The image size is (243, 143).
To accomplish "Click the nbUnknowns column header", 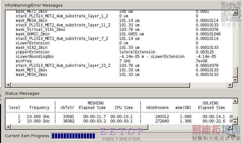I will click(157, 108).
